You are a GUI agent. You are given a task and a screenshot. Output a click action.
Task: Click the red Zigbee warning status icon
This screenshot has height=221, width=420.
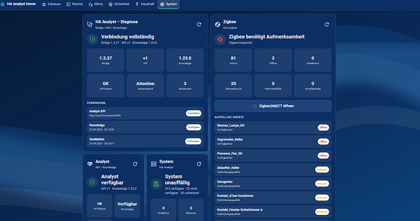[x=220, y=39]
